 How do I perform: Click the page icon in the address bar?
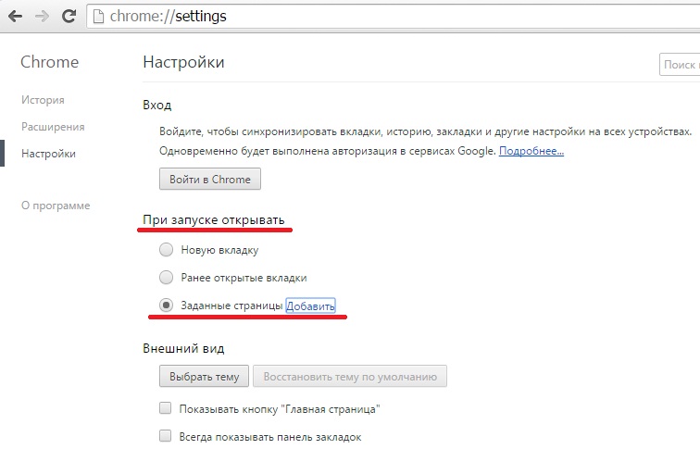pos(100,16)
